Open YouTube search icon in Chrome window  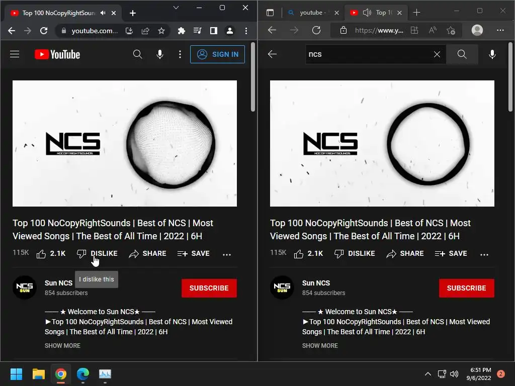[x=138, y=54]
